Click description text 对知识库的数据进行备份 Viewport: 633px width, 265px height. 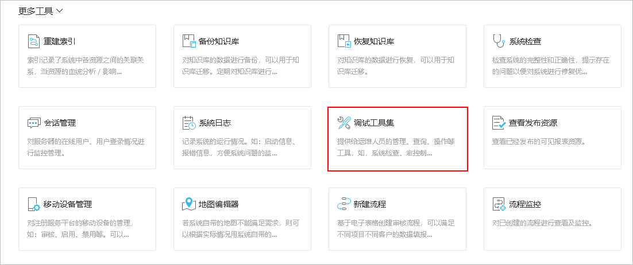[241, 66]
